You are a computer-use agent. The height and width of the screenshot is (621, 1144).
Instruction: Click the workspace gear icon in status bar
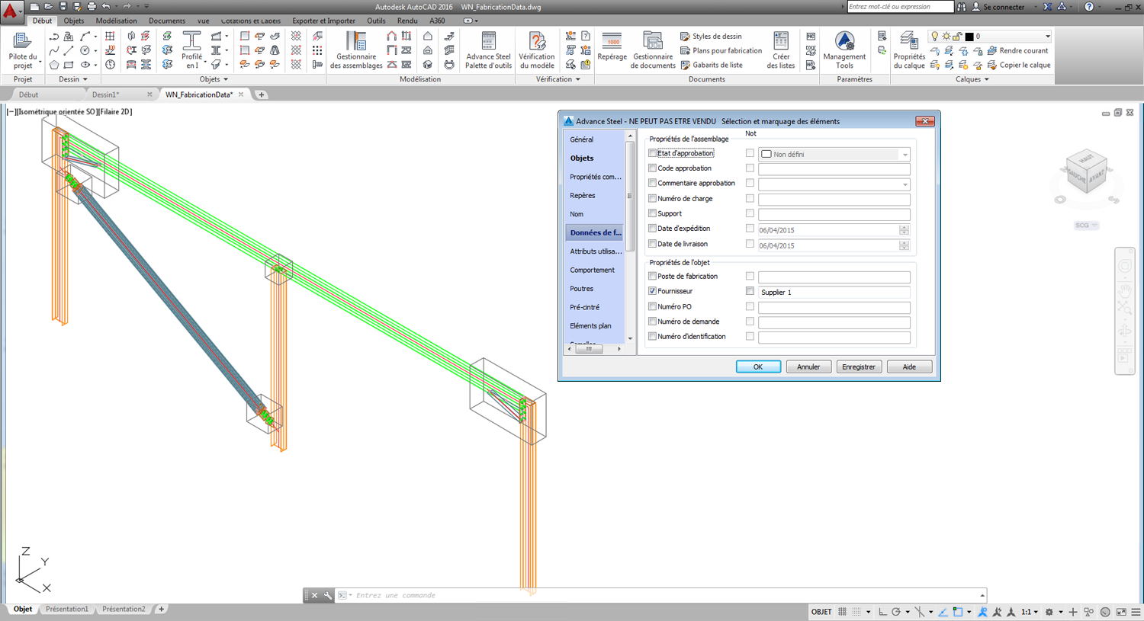tap(1049, 612)
